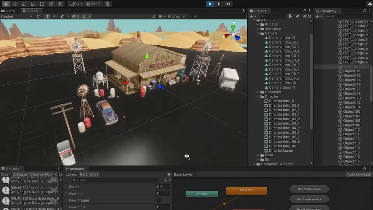This screenshot has height=210, width=373.
Task: Toggle Clear on Play
Action: coord(41,174)
